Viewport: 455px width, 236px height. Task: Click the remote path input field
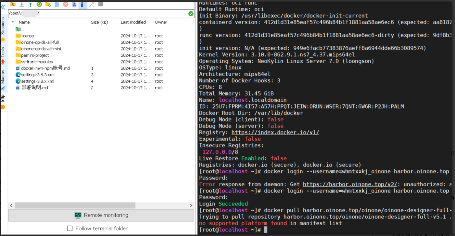point(97,13)
